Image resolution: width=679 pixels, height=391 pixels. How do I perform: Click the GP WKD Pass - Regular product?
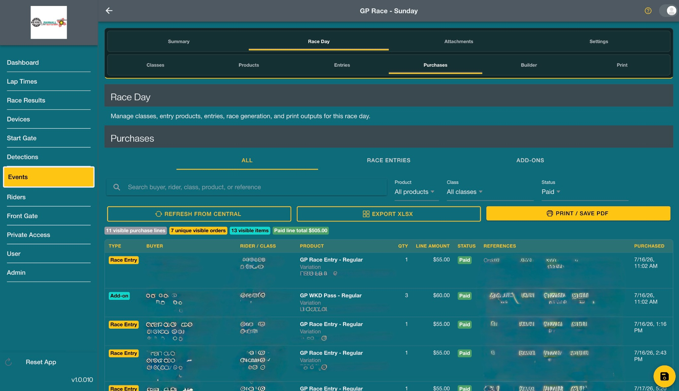[x=330, y=295]
